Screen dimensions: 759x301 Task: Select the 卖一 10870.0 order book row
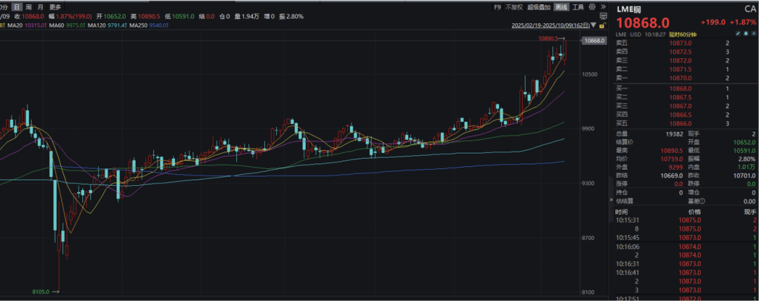pyautogui.click(x=684, y=78)
